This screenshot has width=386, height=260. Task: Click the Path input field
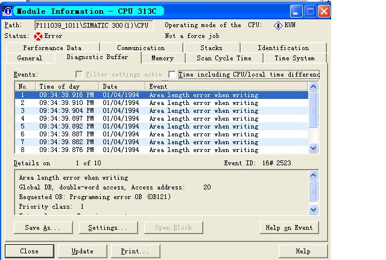point(94,25)
